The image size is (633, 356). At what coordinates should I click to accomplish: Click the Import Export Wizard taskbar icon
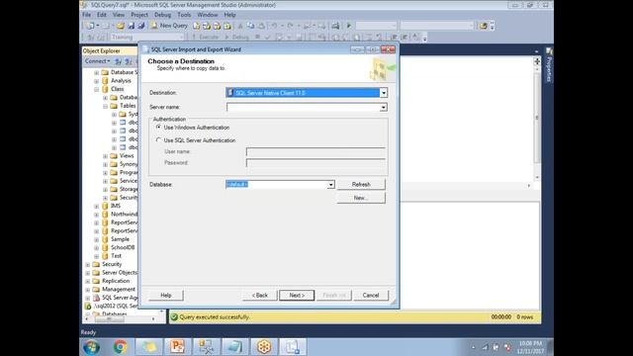(293, 347)
